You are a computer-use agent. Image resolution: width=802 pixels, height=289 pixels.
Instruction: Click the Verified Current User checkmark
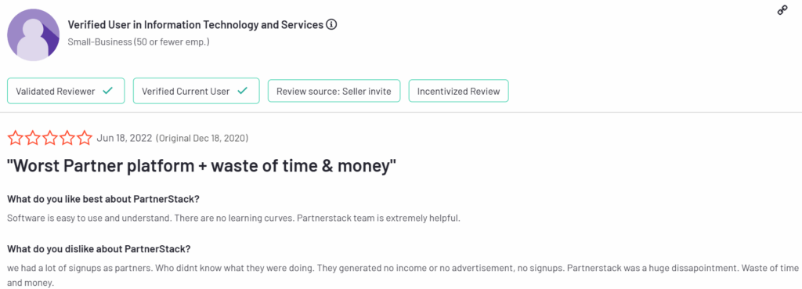pyautogui.click(x=243, y=92)
